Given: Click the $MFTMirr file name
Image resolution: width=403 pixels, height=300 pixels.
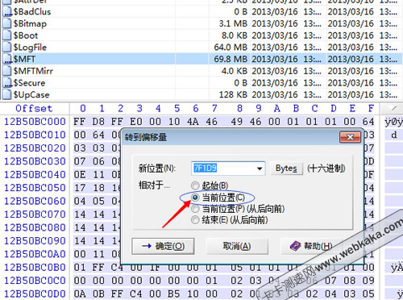Looking at the screenshot, I should coord(33,71).
